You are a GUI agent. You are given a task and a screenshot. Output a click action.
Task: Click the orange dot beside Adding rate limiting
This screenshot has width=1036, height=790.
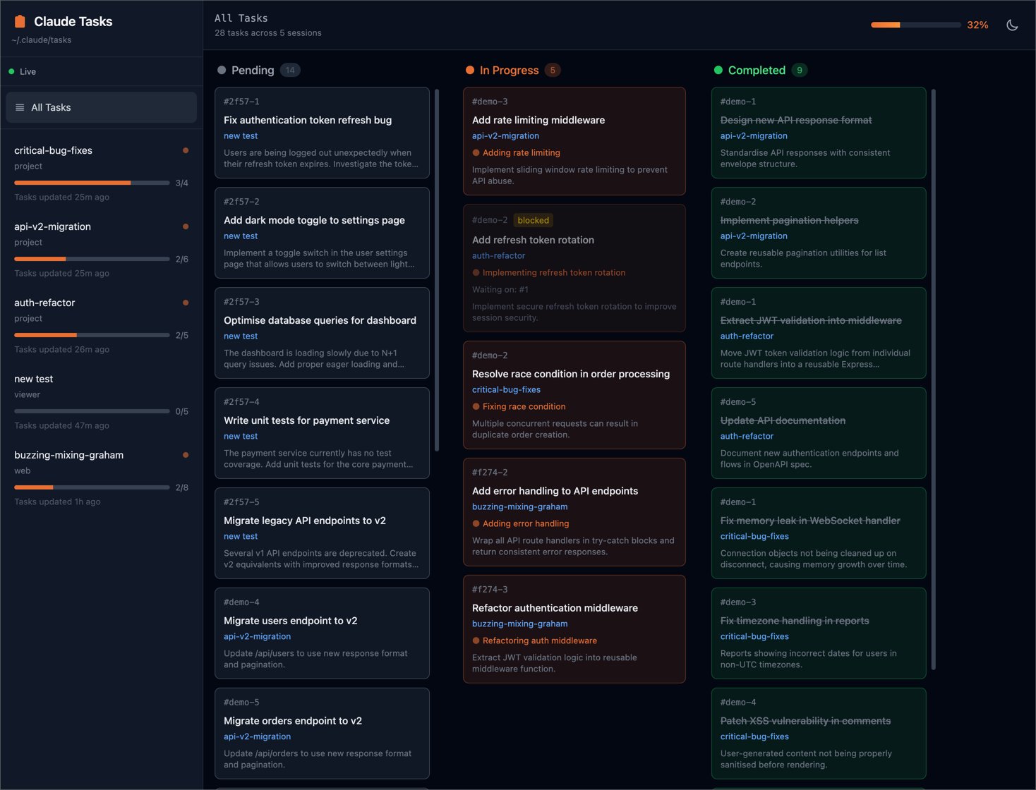(x=476, y=153)
